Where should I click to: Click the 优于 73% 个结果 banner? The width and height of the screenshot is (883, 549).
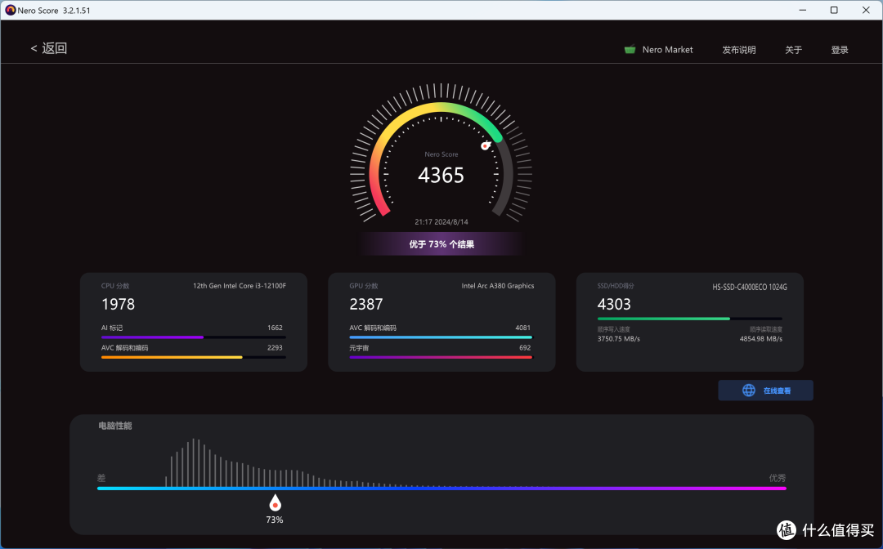point(441,244)
